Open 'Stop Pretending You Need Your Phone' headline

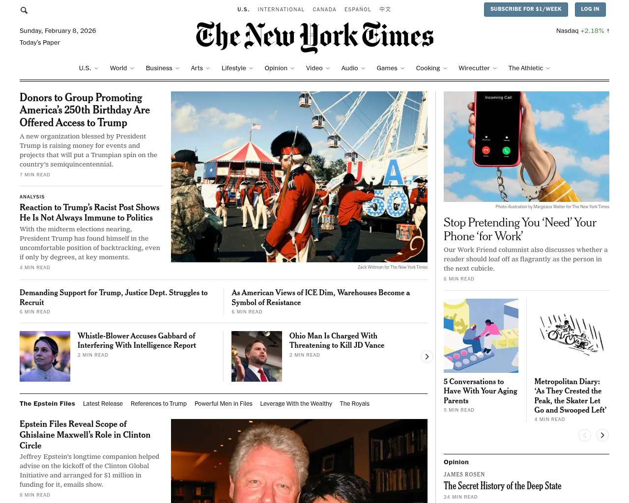pyautogui.click(x=520, y=229)
